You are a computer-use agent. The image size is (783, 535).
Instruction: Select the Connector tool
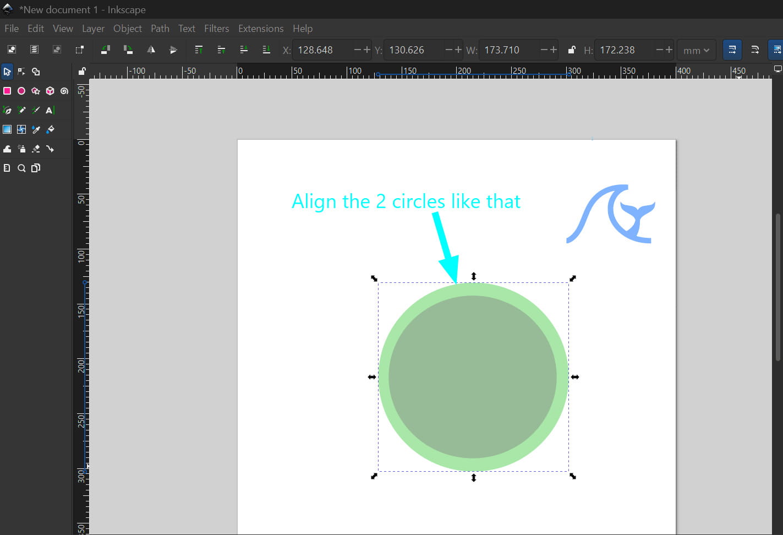(x=50, y=149)
